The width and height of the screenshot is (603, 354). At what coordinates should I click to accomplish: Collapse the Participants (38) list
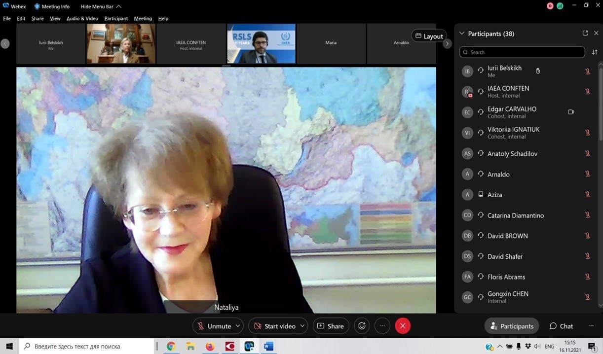[462, 34]
